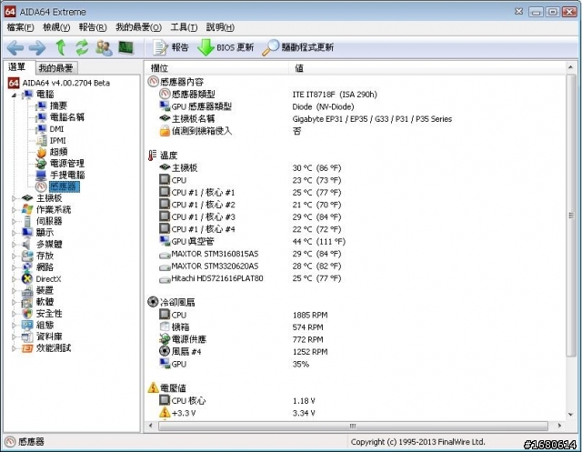Open the 報告(R) menu
This screenshot has width=582, height=452.
coord(93,27)
